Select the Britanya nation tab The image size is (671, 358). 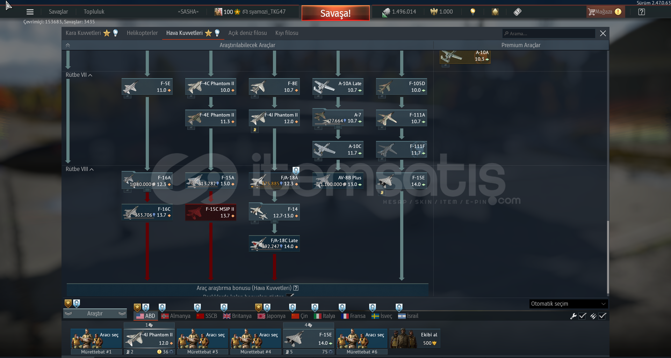(237, 316)
